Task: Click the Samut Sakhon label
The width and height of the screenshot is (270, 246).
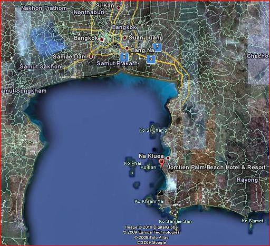Action: pyautogui.click(x=41, y=66)
